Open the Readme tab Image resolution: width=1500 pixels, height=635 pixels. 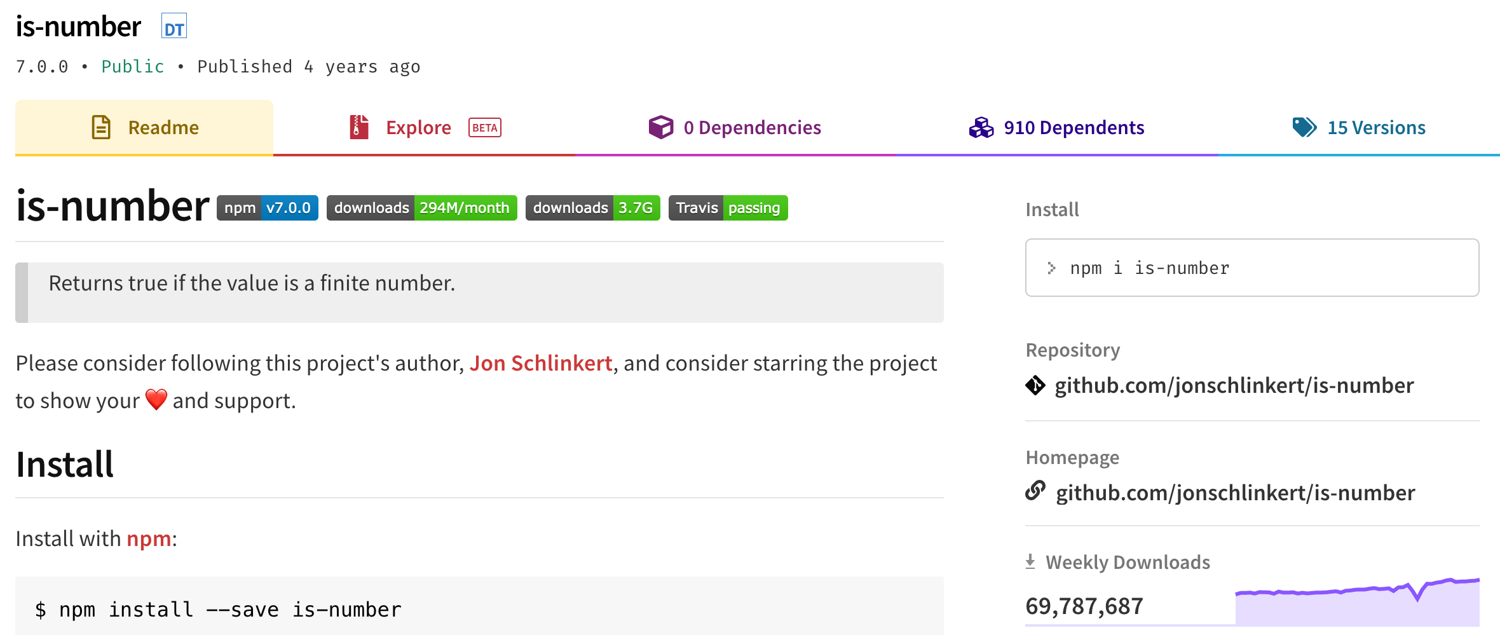(x=144, y=127)
